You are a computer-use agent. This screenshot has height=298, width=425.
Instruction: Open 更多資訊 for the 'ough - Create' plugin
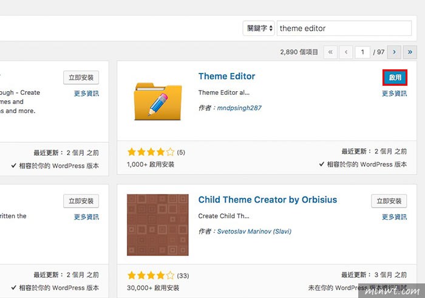pyautogui.click(x=86, y=94)
